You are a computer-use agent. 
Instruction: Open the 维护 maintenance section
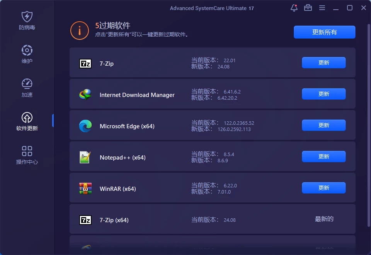(27, 54)
